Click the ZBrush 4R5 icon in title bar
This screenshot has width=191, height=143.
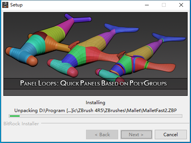click(5, 5)
